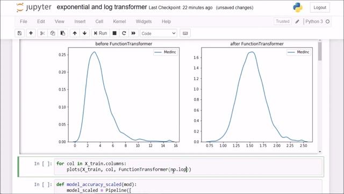Run the selected cell
The image size is (344, 194).
point(101,33)
